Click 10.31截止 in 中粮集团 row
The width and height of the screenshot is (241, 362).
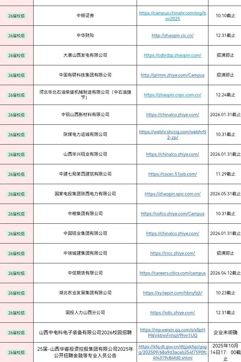click(x=225, y=214)
